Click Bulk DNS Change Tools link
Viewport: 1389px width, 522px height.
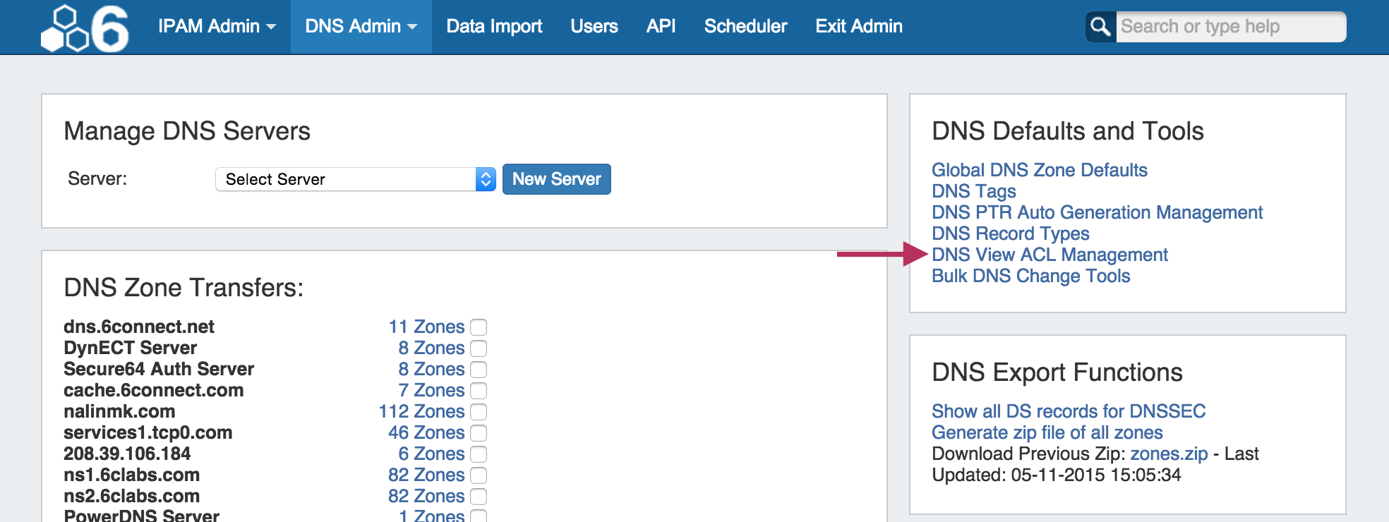pyautogui.click(x=1030, y=276)
